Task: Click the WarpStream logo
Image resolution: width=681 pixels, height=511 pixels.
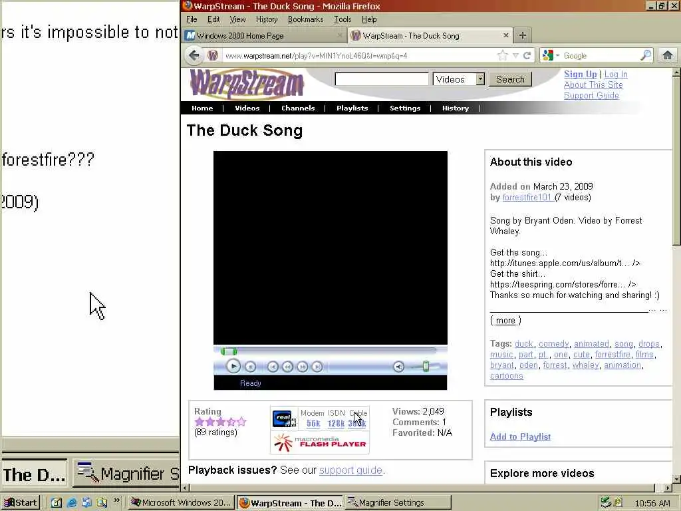Action: (247, 84)
